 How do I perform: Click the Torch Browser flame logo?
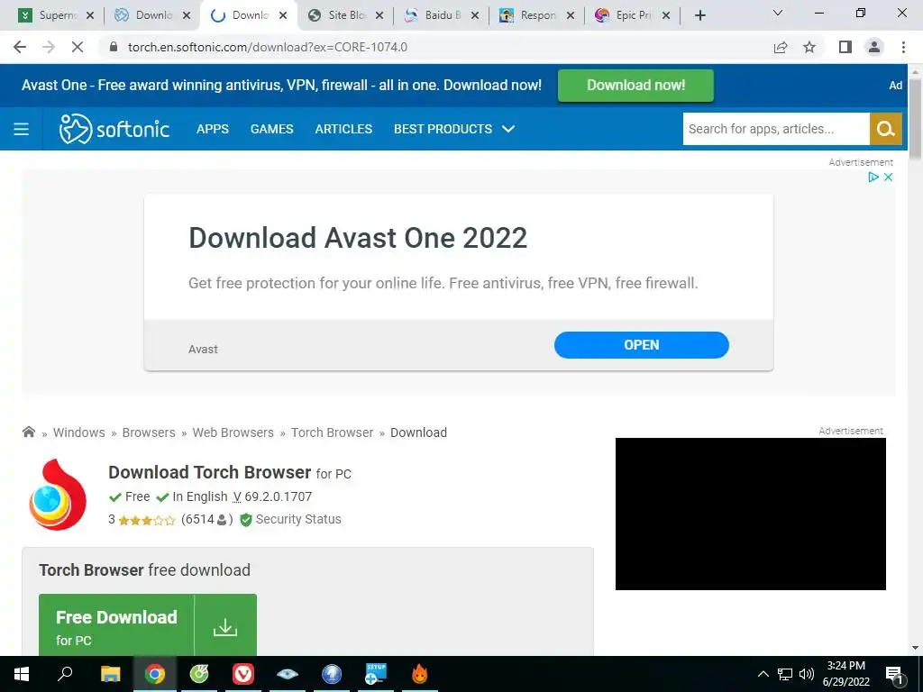[57, 495]
